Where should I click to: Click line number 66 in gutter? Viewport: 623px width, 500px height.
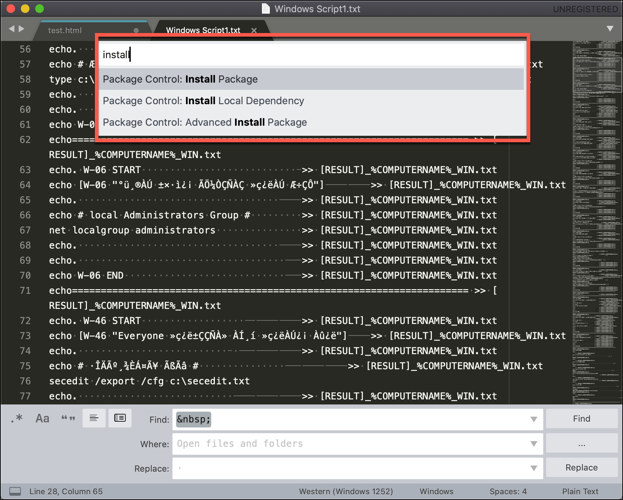coord(25,215)
